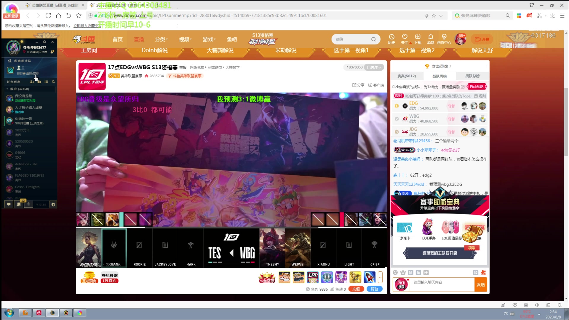The image size is (569, 320).
Task: Toggle the 角 chat option button
Action: (x=418, y=273)
